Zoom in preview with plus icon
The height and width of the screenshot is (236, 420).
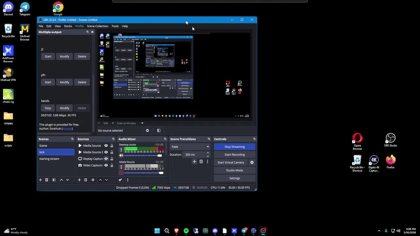coord(113,123)
